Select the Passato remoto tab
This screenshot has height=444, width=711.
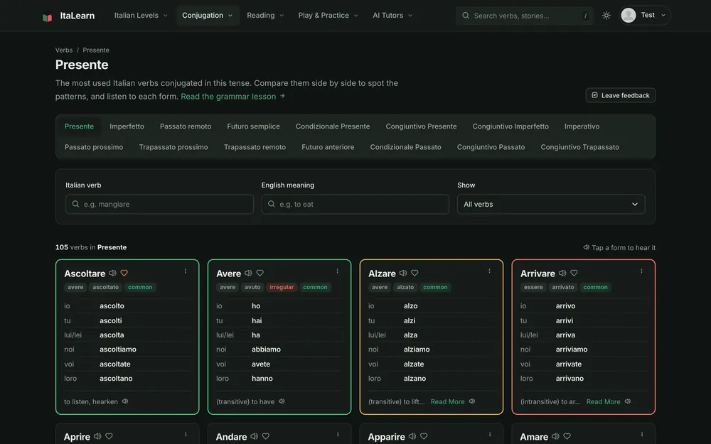(186, 126)
